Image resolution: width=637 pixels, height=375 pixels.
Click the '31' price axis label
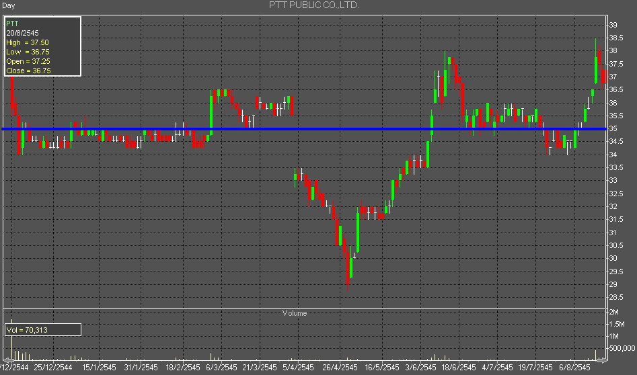point(613,232)
